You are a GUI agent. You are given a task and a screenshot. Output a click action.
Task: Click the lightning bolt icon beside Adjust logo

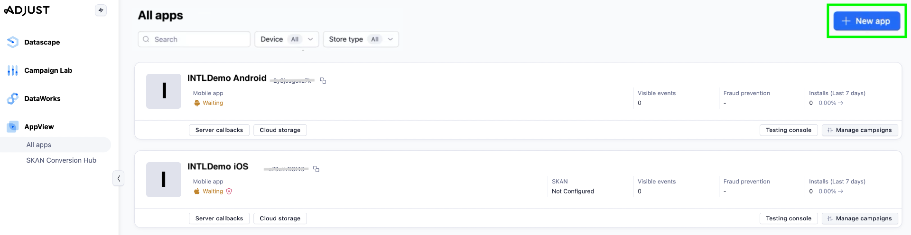tap(101, 10)
